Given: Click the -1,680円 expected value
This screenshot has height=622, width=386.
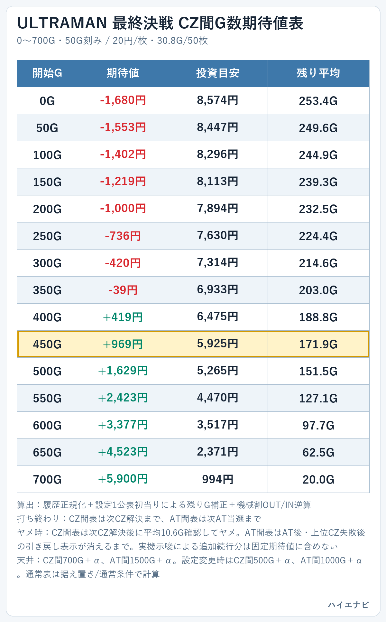Looking at the screenshot, I should click(123, 100).
